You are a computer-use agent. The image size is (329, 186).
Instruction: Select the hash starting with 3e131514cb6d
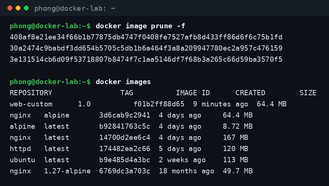coord(146,60)
